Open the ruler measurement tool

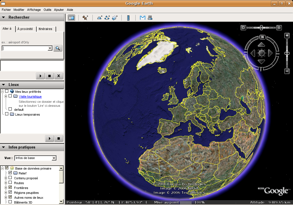(128, 18)
